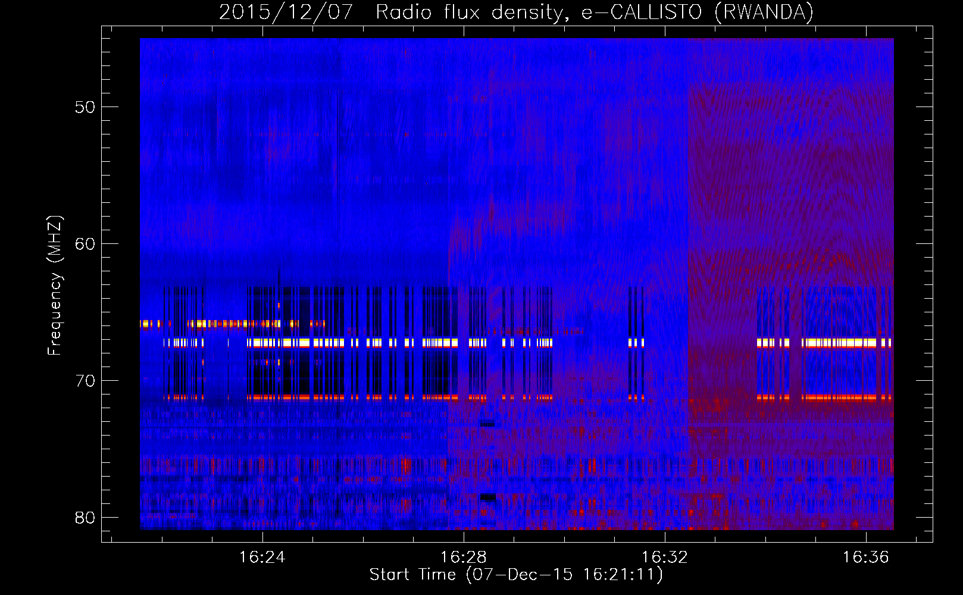Screen dimensions: 963x595
Task: Click the 16:24 time tick label
Action: coord(262,557)
